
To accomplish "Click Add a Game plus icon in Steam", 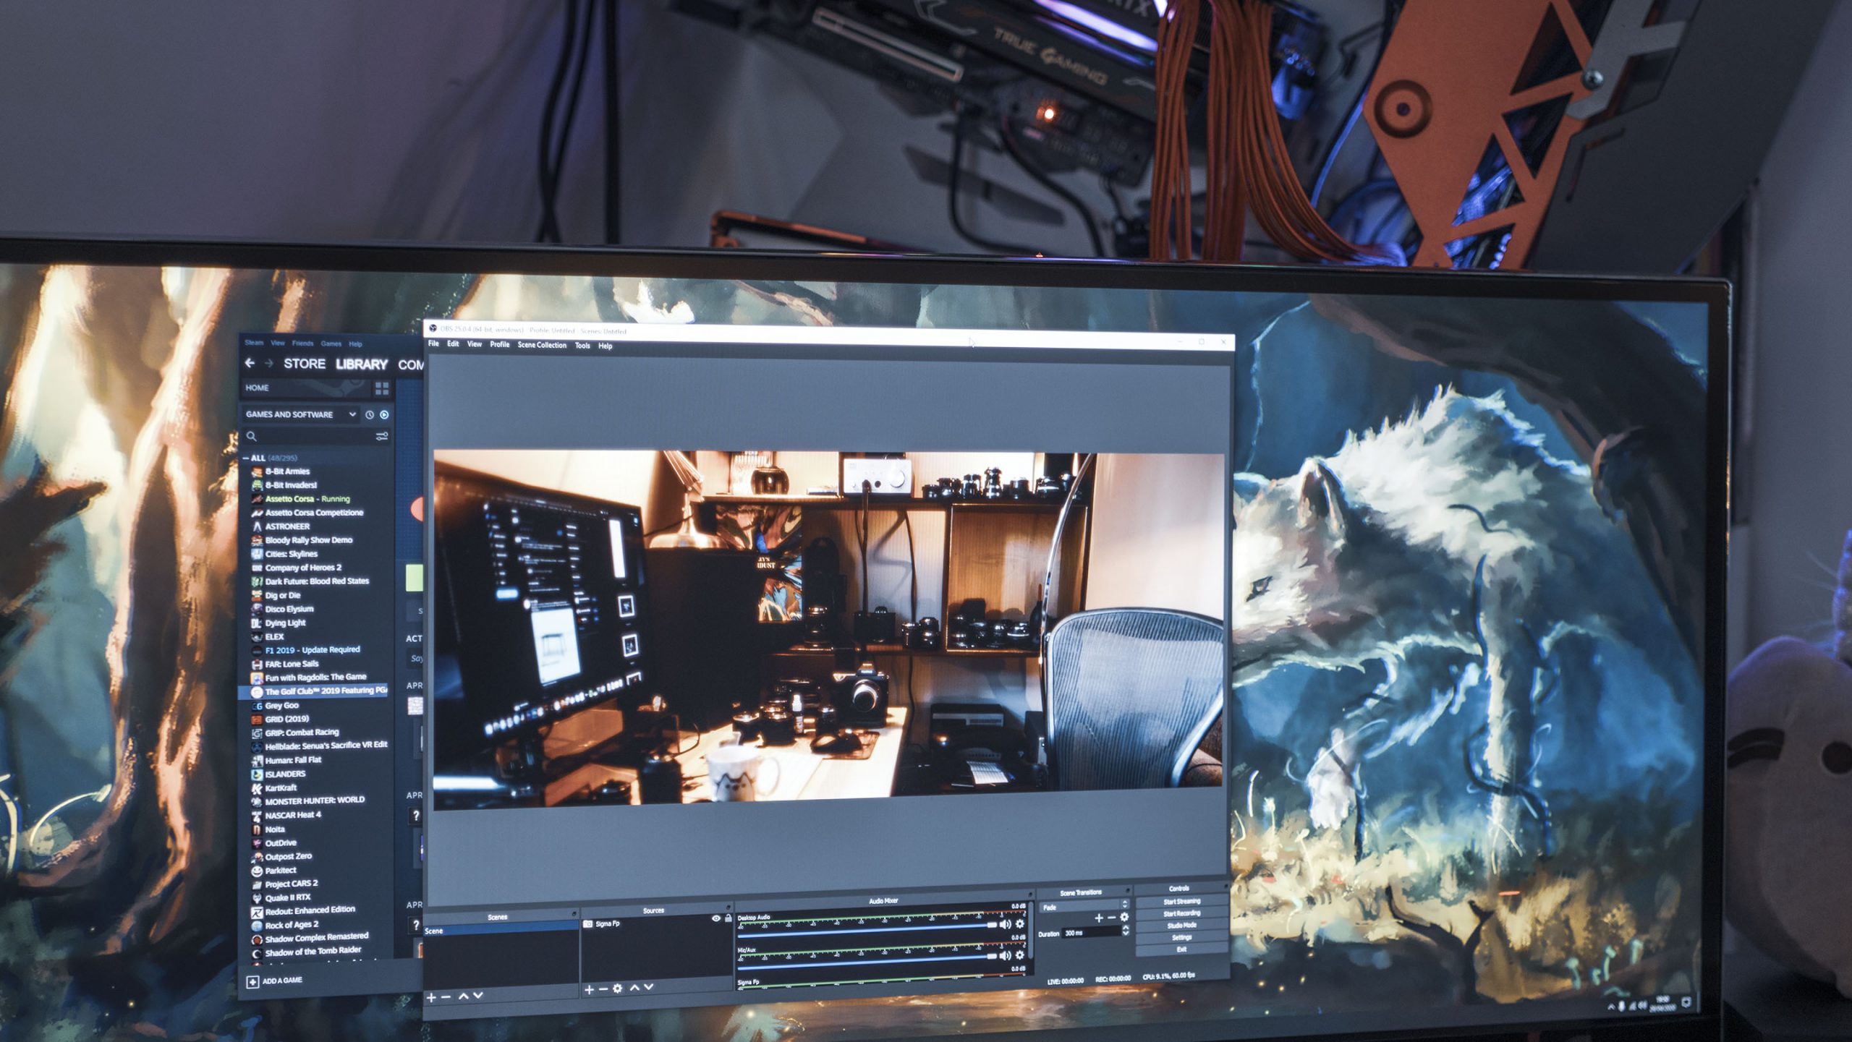I will click(x=252, y=981).
